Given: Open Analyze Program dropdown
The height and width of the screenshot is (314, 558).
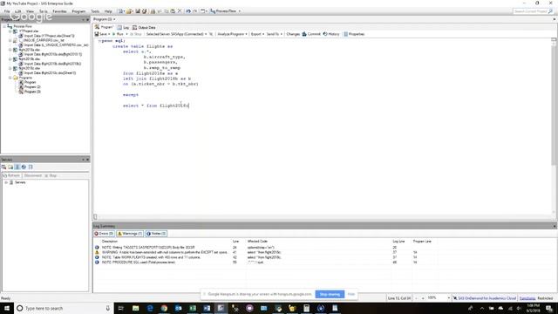Looking at the screenshot, I should (x=232, y=34).
